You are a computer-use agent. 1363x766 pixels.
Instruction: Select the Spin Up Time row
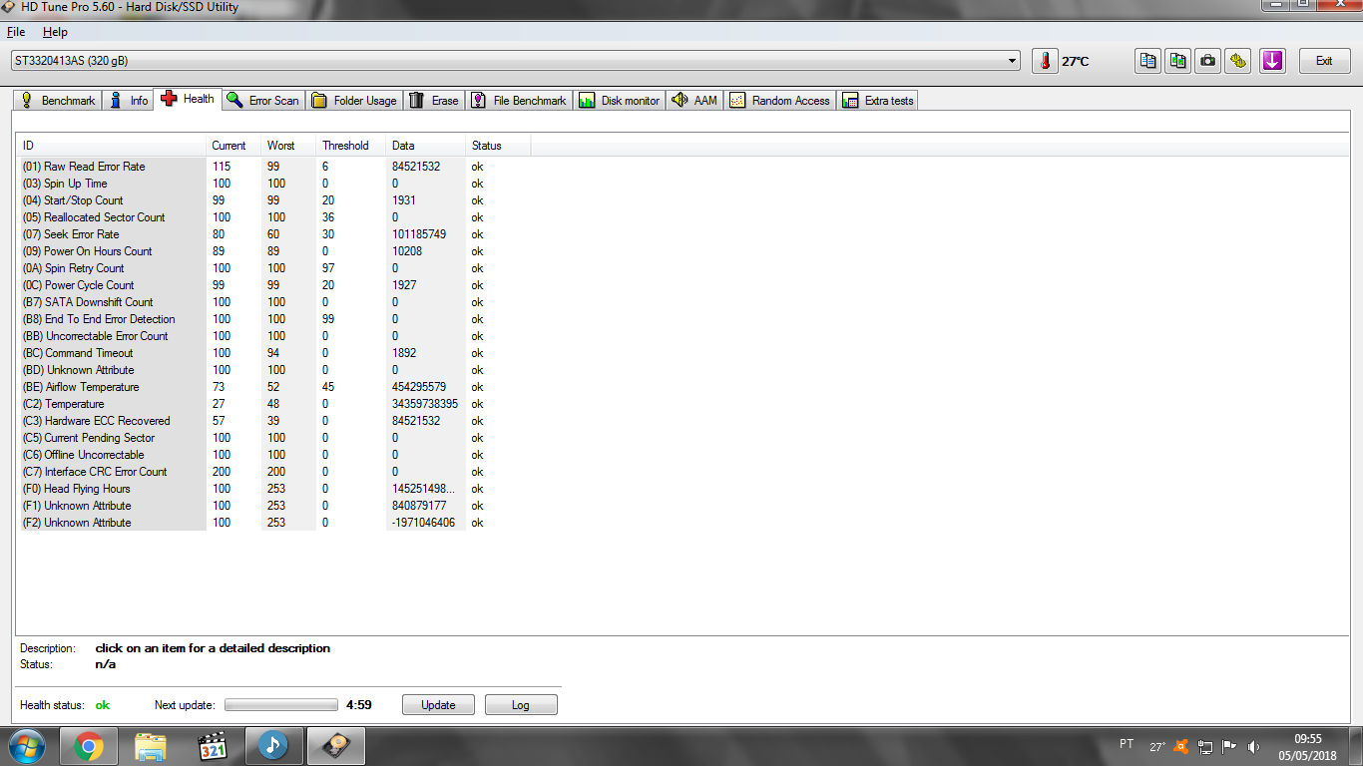coord(274,184)
